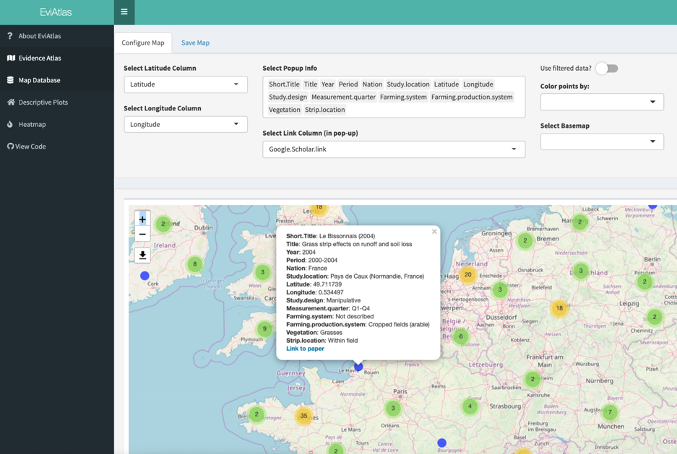Open the Select Basemap dropdown

pos(602,141)
